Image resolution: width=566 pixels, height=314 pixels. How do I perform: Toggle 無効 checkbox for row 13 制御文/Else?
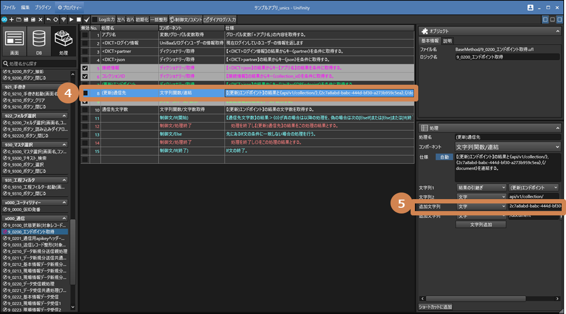point(85,135)
